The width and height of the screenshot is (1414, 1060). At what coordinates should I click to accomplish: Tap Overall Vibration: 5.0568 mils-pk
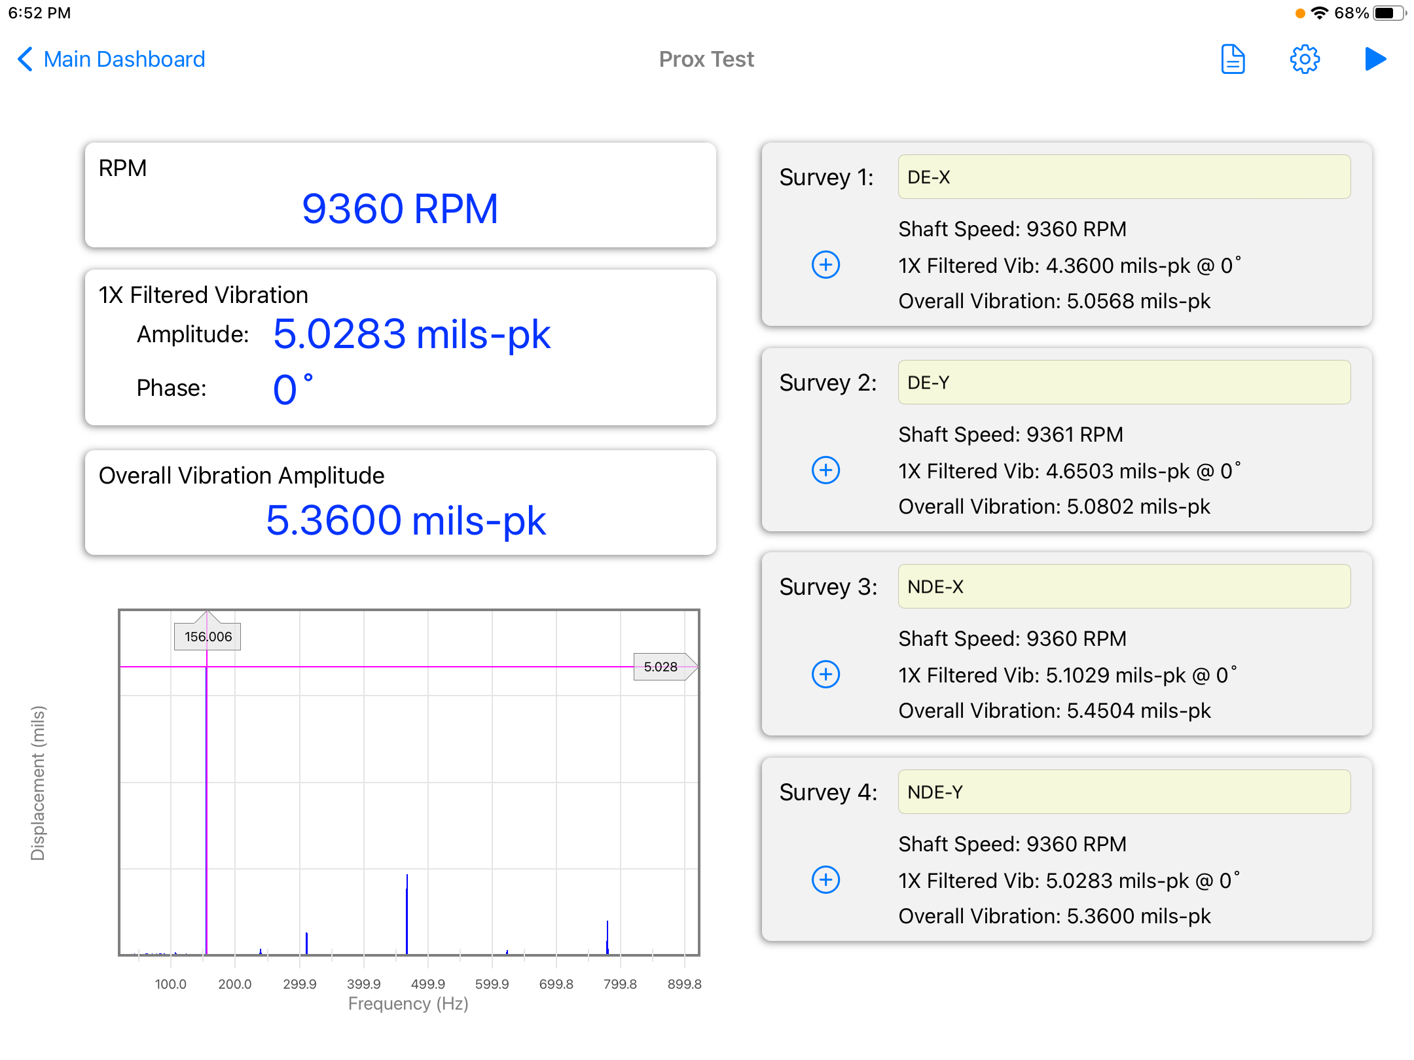pos(1054,301)
